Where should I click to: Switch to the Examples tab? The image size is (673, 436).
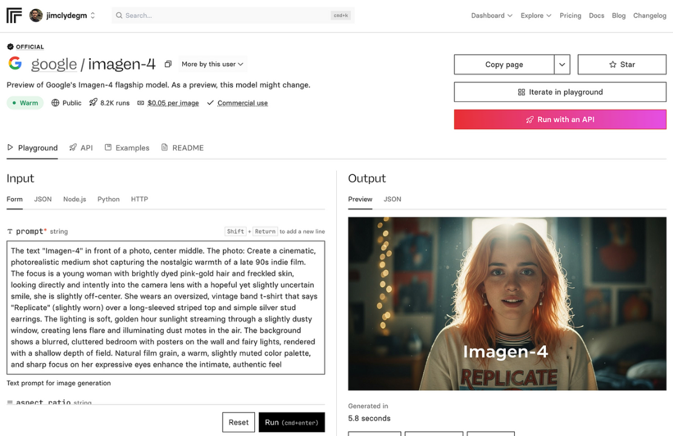tap(127, 148)
